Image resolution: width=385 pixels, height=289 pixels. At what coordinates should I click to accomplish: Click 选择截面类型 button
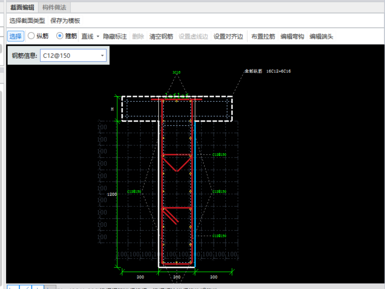[27, 21]
